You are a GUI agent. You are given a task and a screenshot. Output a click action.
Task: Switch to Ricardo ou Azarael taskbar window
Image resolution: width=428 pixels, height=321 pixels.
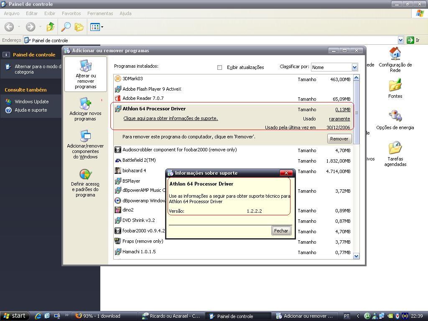(x=171, y=316)
